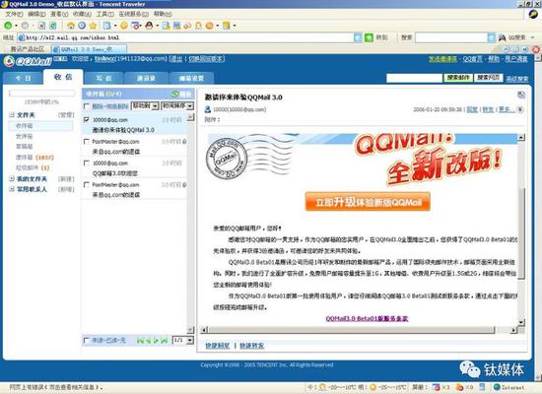Click the QQ search engine icon
The image size is (542, 394).
[502, 37]
